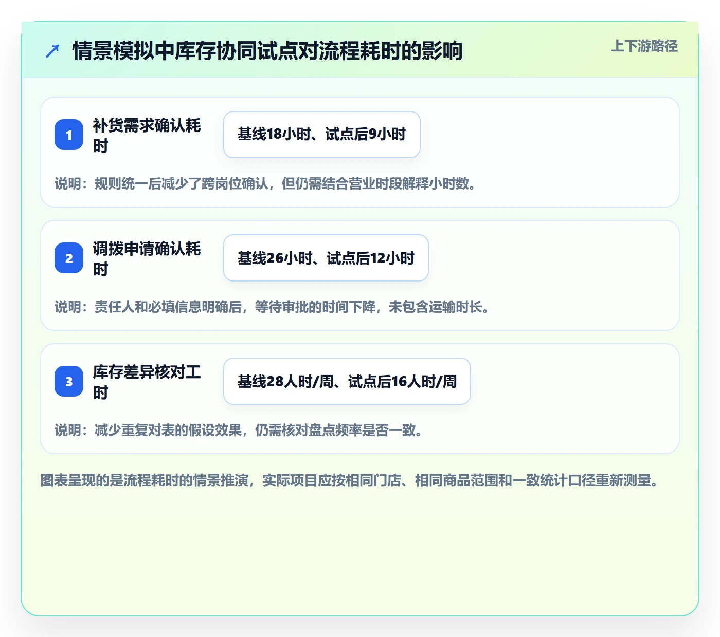Click the note about 盘点频率是否一致

[239, 430]
